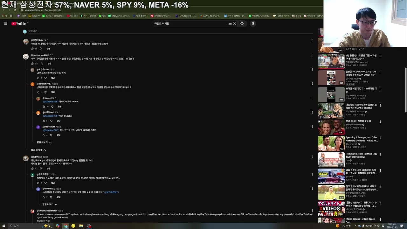Open menu for Pornstars & Their Partners video
Image resolution: width=407 pixels, height=229 pixels.
pyautogui.click(x=380, y=154)
